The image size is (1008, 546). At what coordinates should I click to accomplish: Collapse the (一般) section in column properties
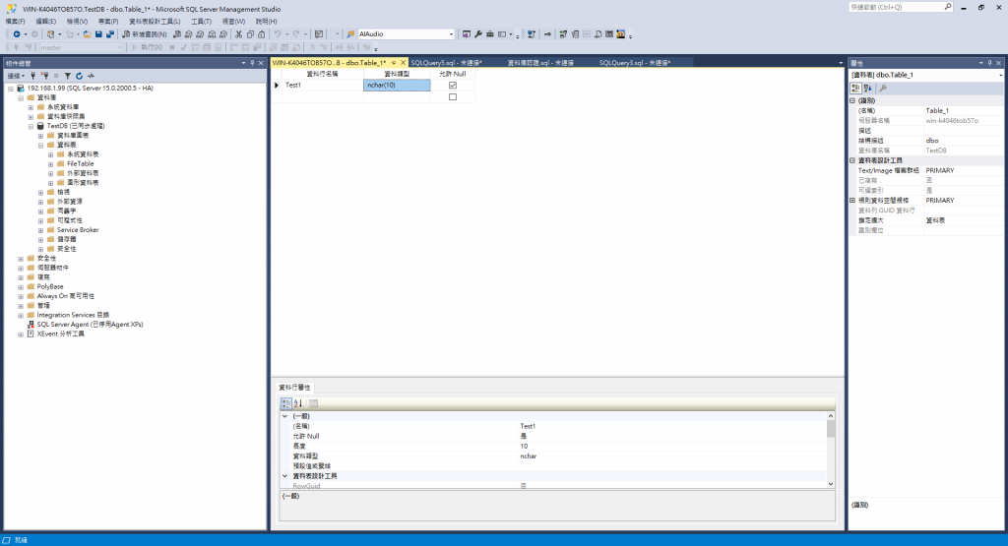click(x=284, y=416)
